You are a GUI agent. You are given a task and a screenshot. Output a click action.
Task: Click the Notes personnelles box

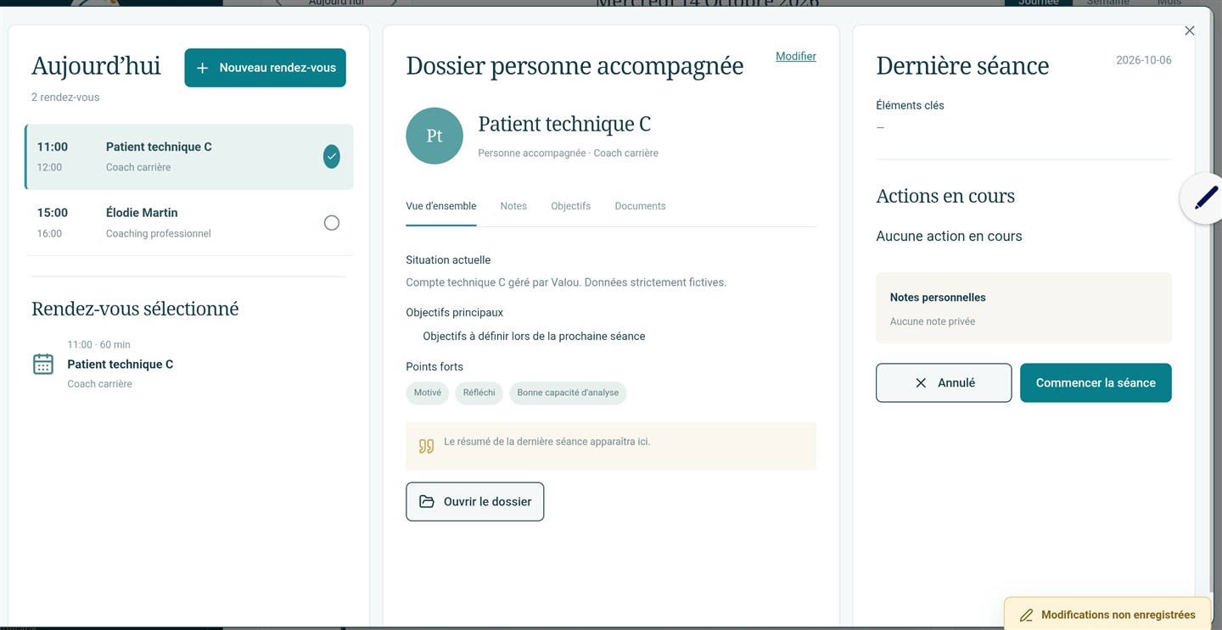[x=1023, y=308]
